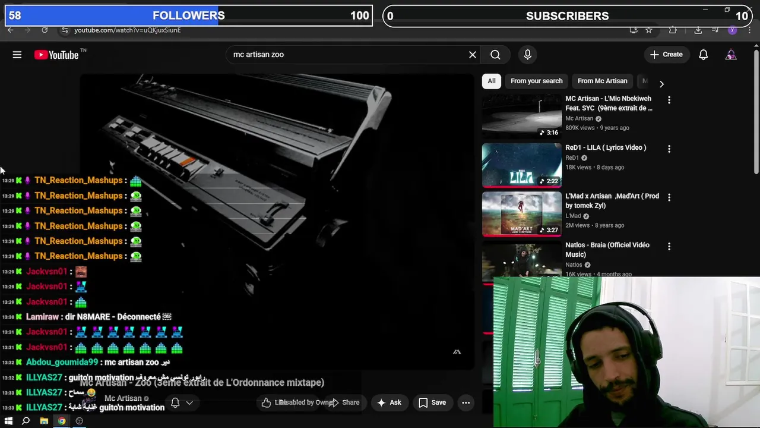The height and width of the screenshot is (428, 760).
Task: Click 'Lamiraw' username in chat overlay
Action: click(42, 317)
